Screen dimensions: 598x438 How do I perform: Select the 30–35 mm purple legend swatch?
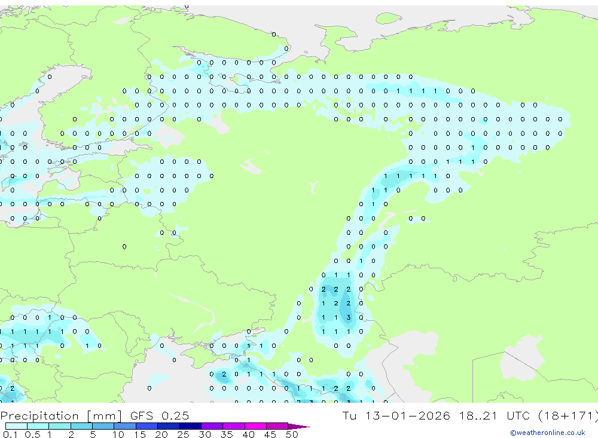pos(212,426)
